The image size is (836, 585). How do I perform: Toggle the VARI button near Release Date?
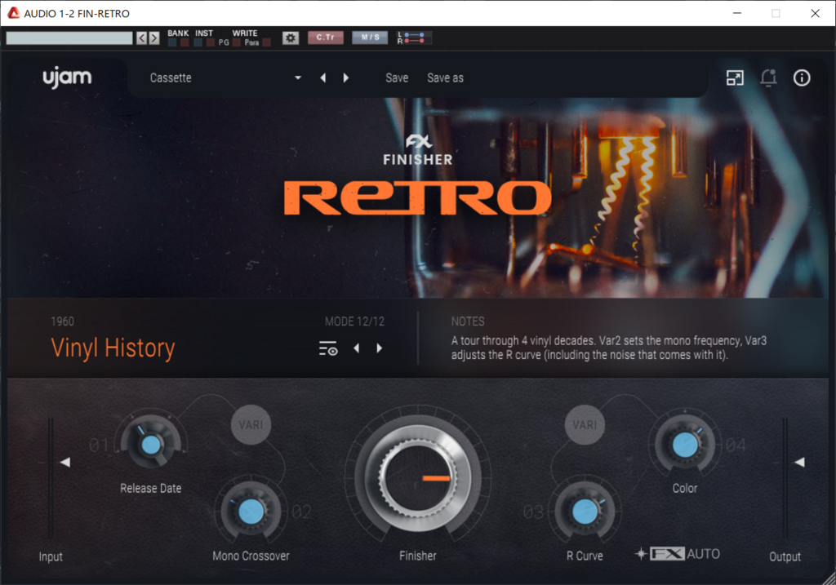251,424
